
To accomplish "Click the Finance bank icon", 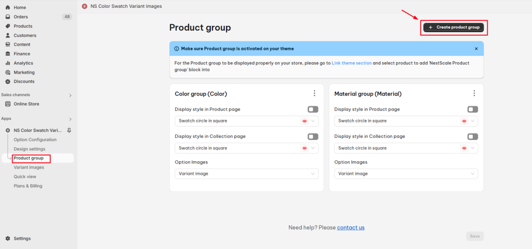I will pos(8,53).
